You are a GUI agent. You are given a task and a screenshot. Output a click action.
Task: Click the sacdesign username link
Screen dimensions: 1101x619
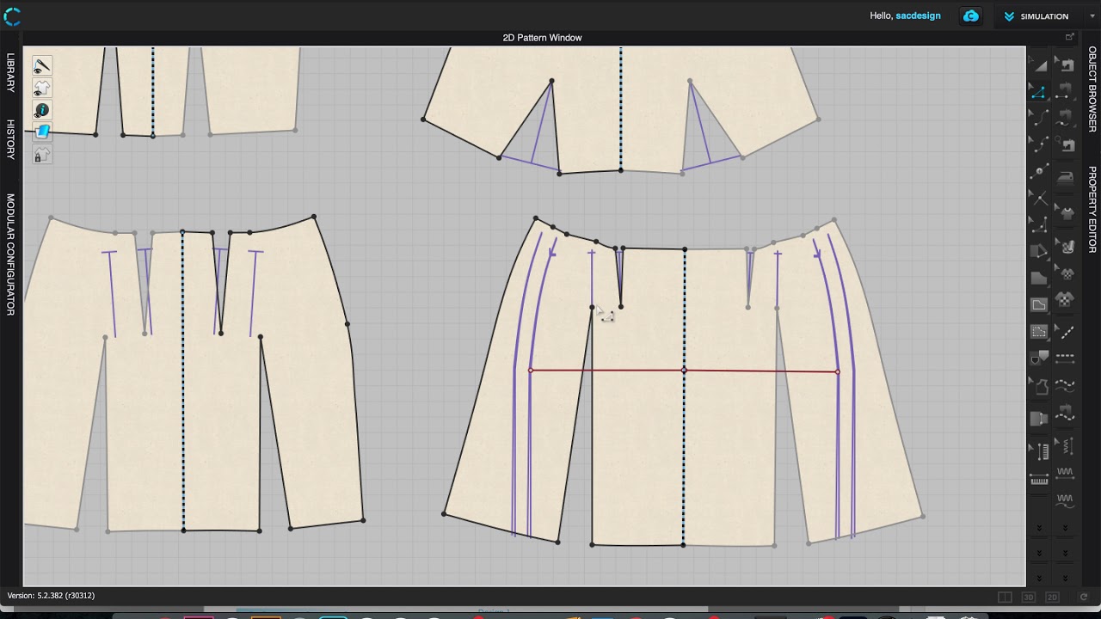[x=918, y=15]
